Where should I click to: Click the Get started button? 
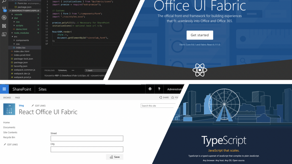[200, 35]
